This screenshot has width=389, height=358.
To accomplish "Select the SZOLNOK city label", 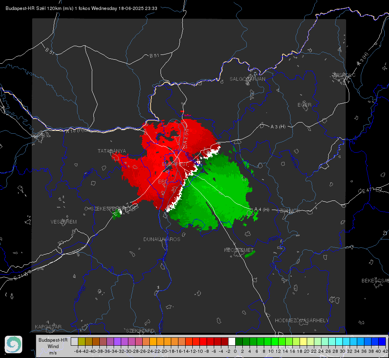I will [288, 211].
